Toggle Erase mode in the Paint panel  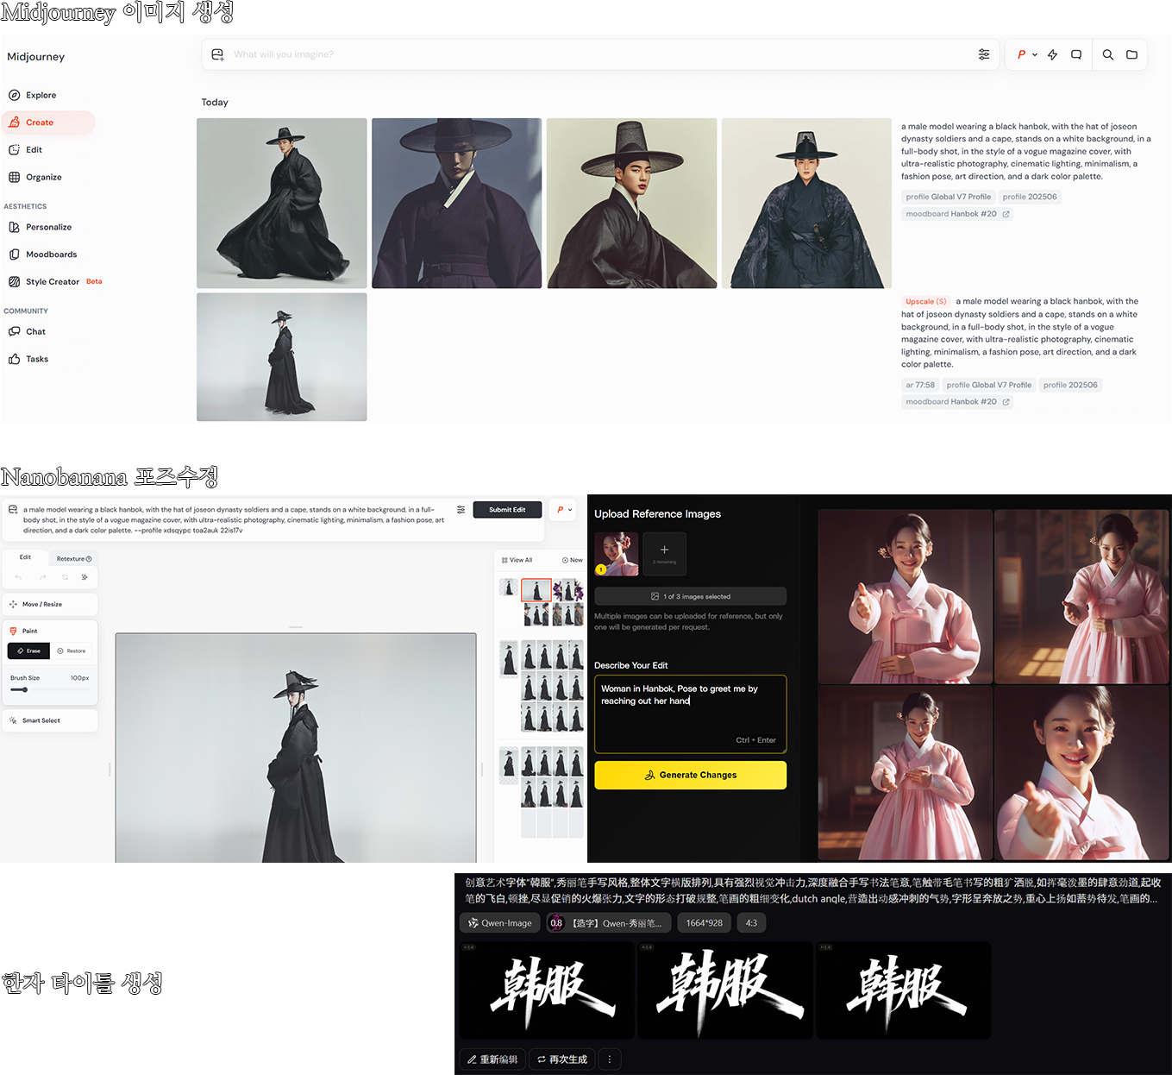coord(28,651)
